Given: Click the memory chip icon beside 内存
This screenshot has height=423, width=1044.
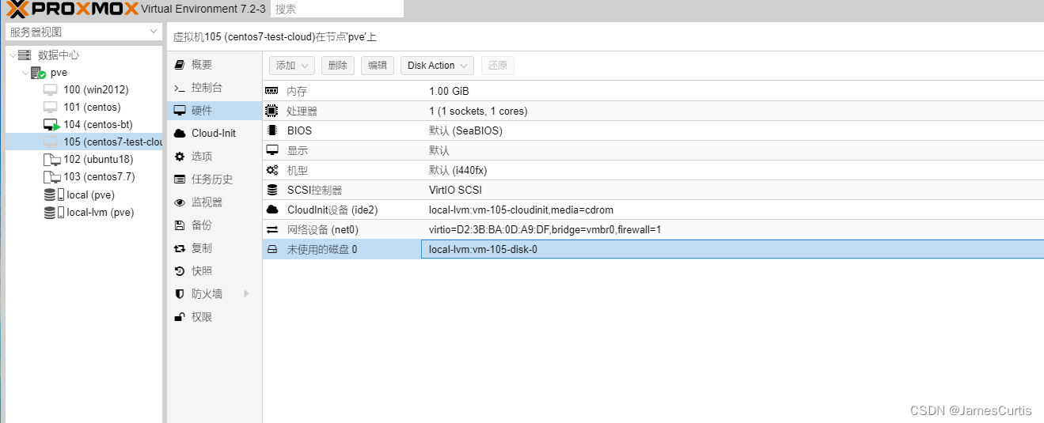Looking at the screenshot, I should [x=272, y=91].
